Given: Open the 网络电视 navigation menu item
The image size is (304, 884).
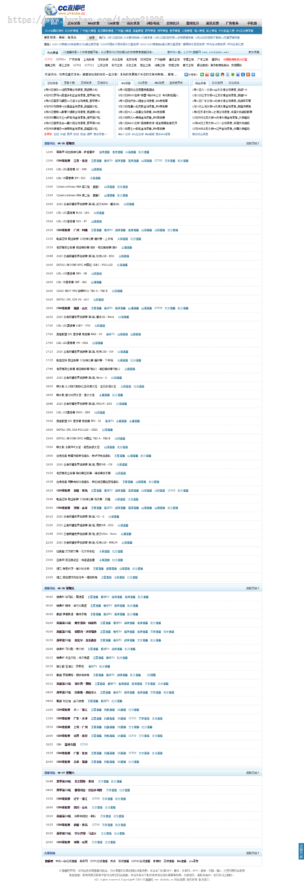Looking at the screenshot, I should tap(153, 23).
